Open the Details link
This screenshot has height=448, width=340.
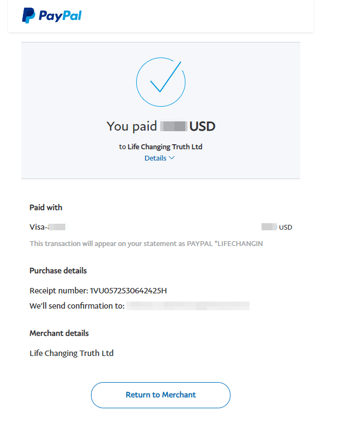[x=155, y=158]
